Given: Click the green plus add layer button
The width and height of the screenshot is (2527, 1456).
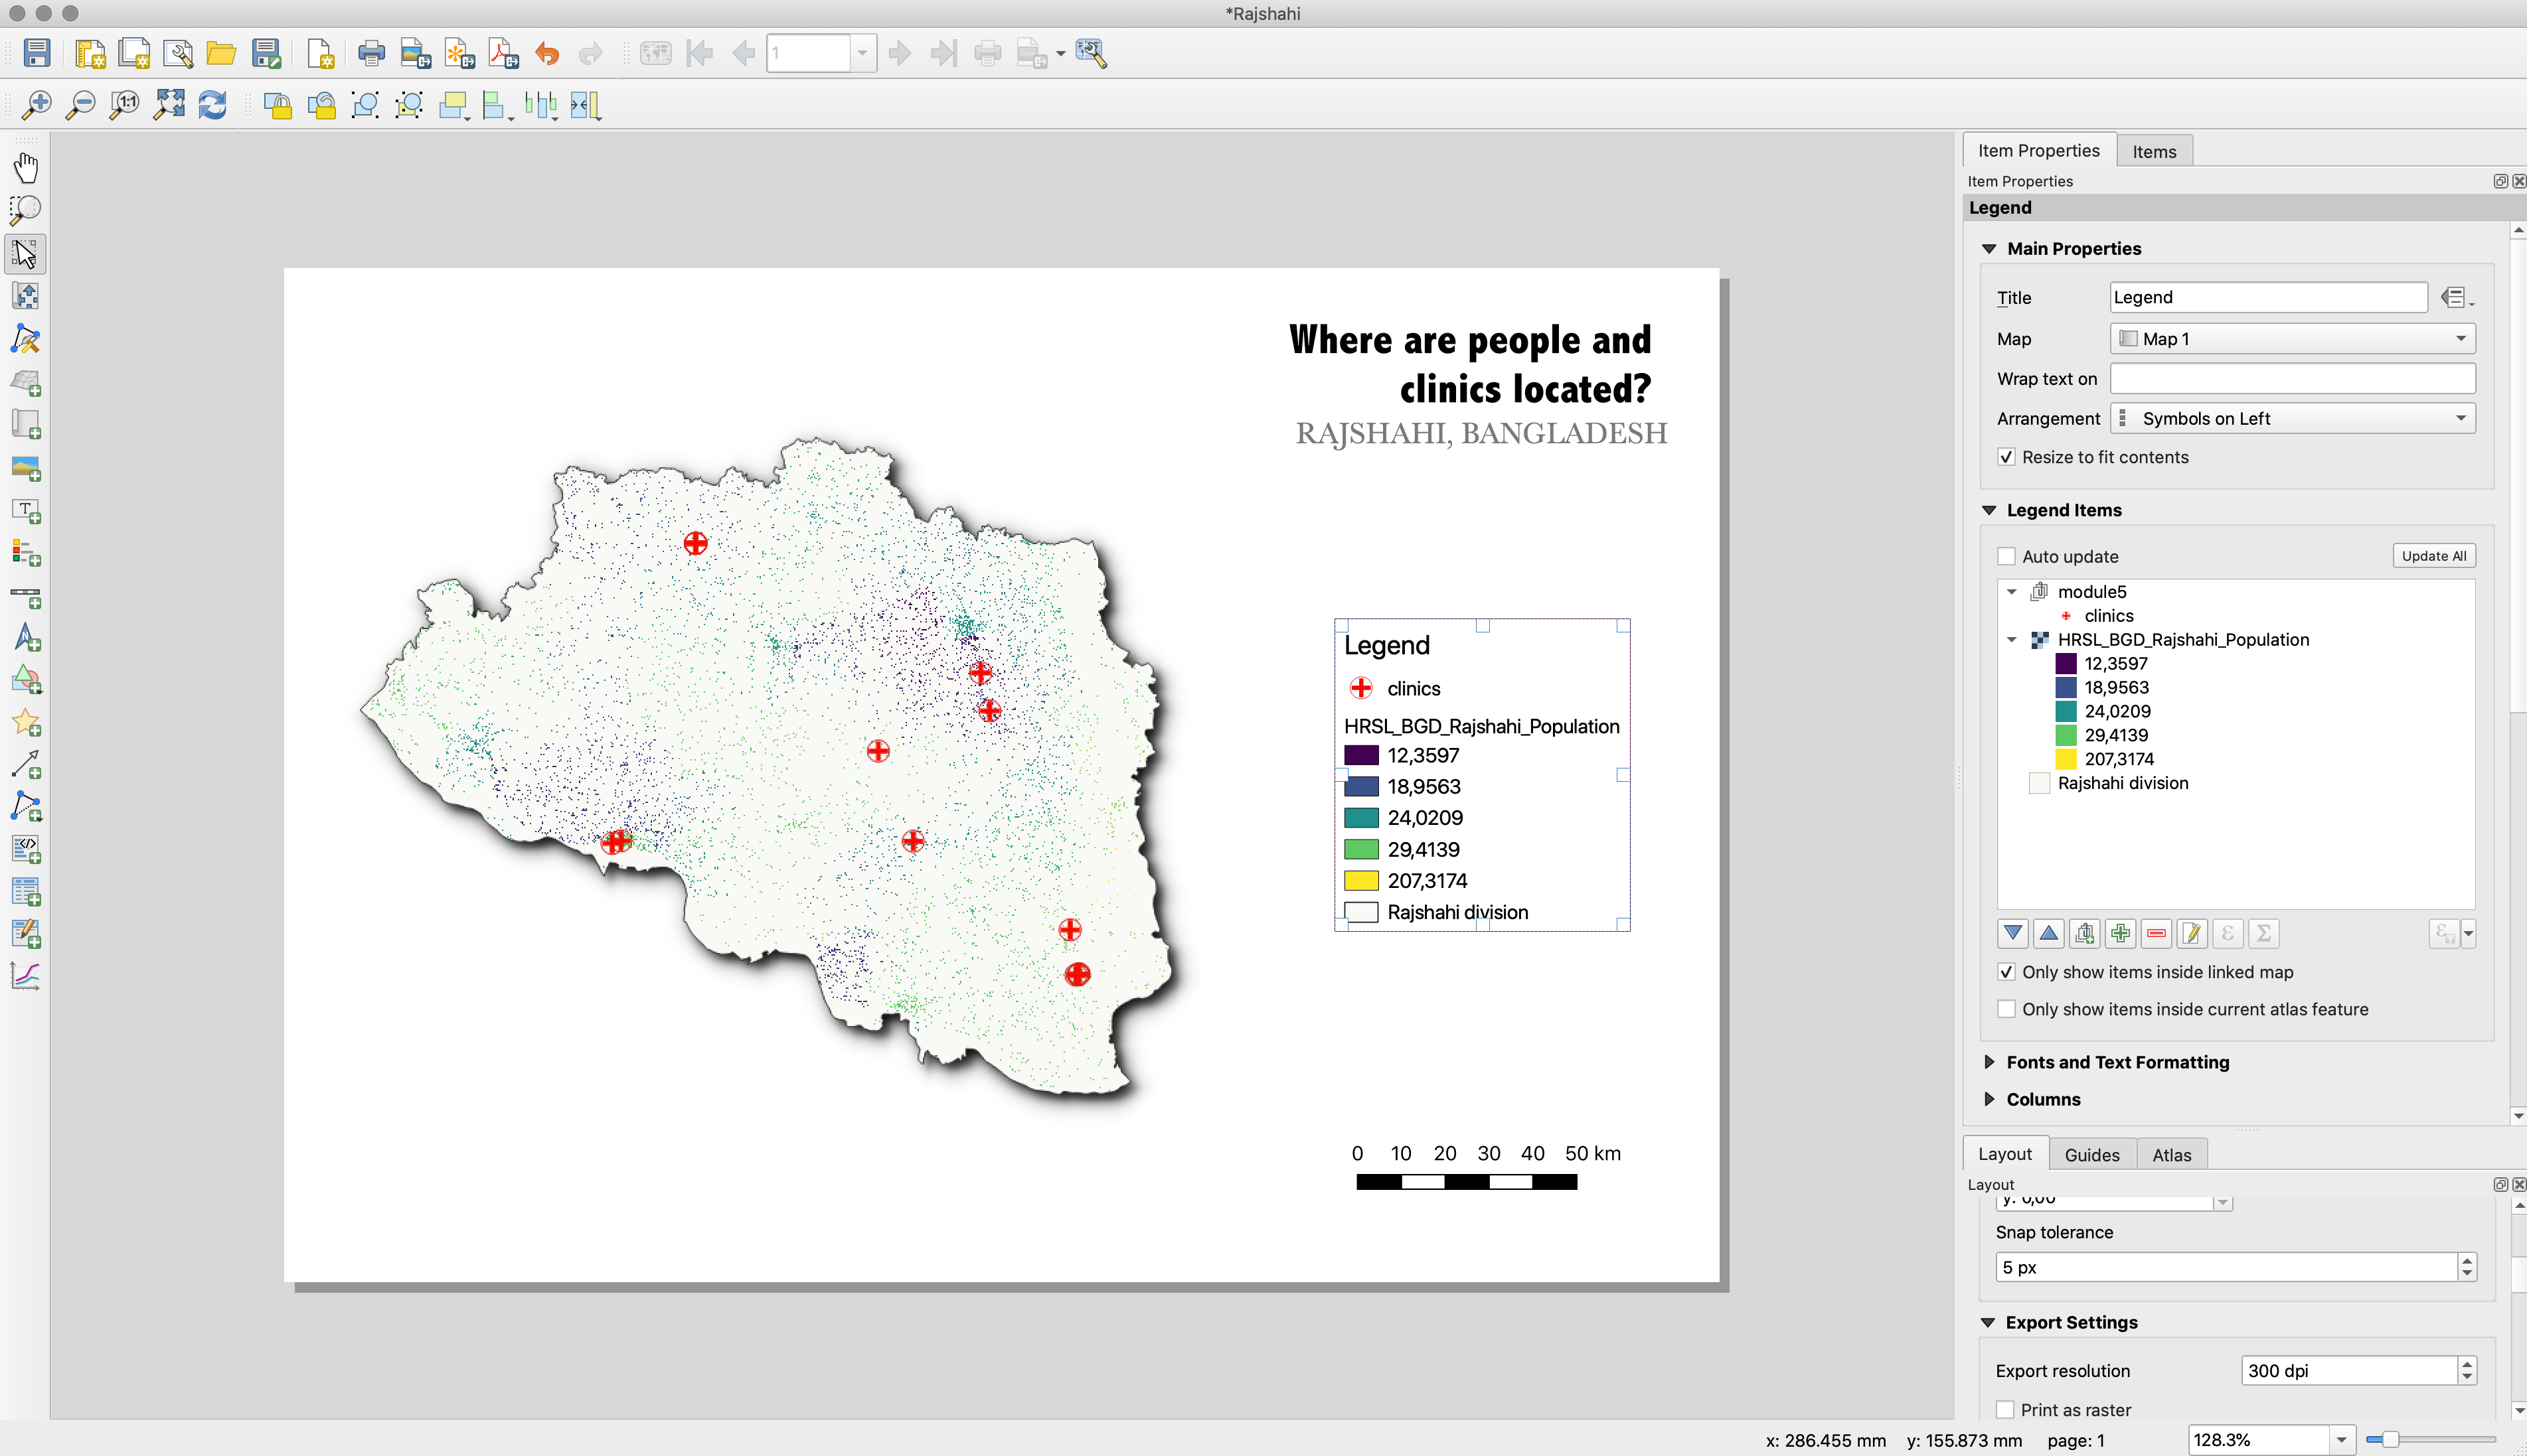Looking at the screenshot, I should click(2120, 933).
